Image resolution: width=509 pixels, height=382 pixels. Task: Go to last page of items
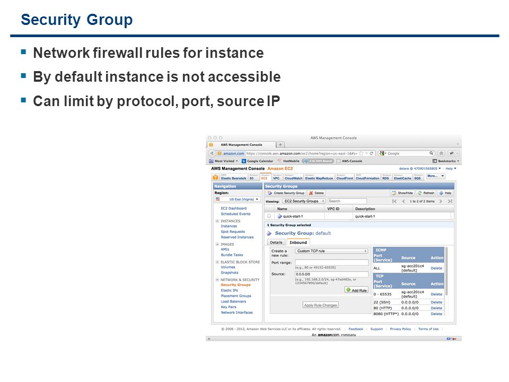450,202
